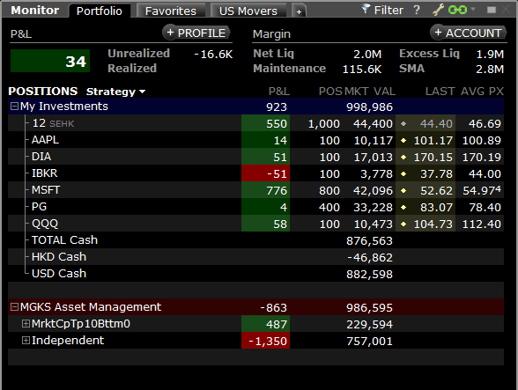518x390 pixels.
Task: Click My Investments market value 998,986
Action: coord(369,107)
